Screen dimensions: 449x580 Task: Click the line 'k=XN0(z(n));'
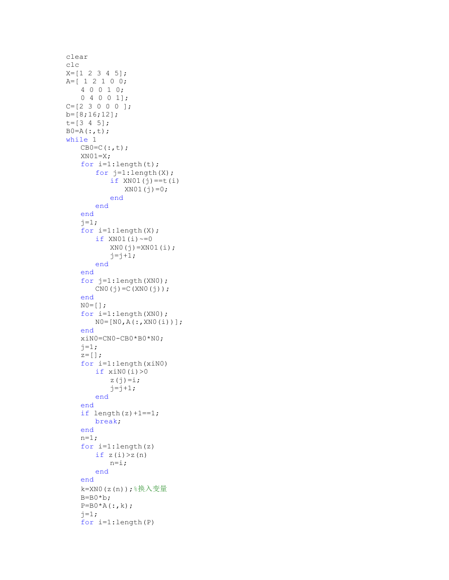tap(107, 489)
